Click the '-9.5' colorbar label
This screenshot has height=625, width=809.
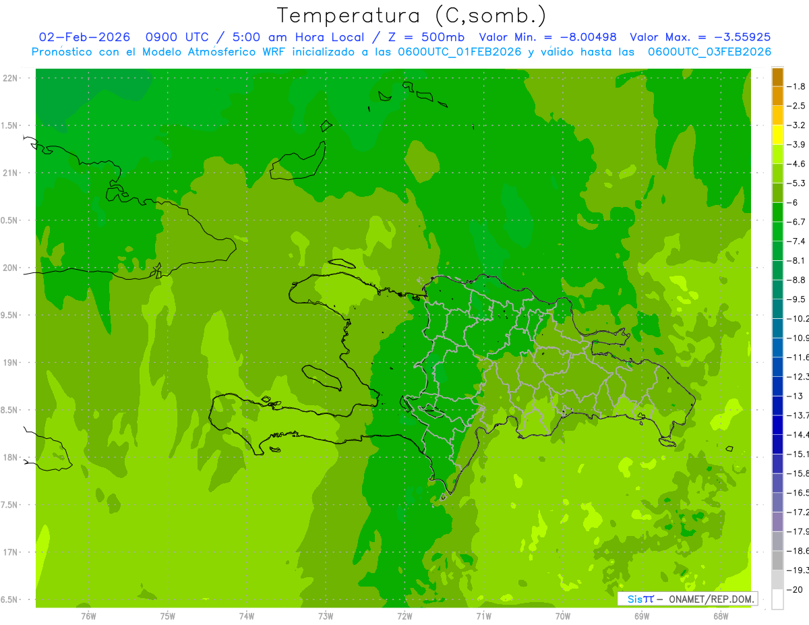coord(796,299)
